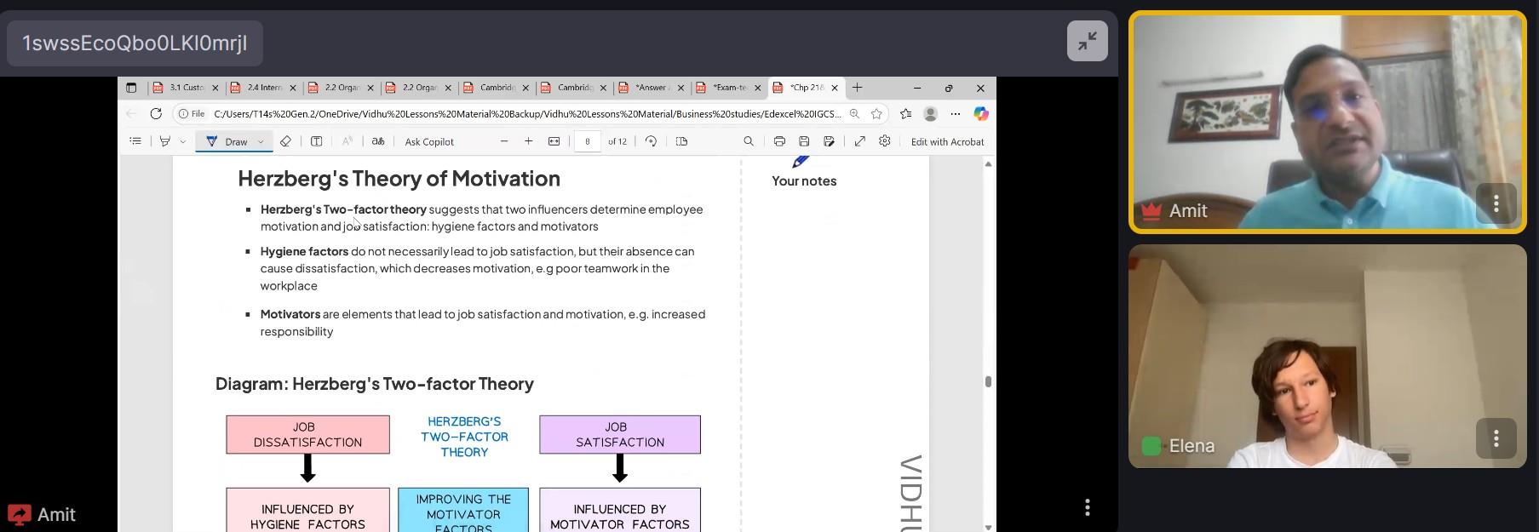Click Ask Copilot button
The height and width of the screenshot is (532, 1539).
coord(429,142)
